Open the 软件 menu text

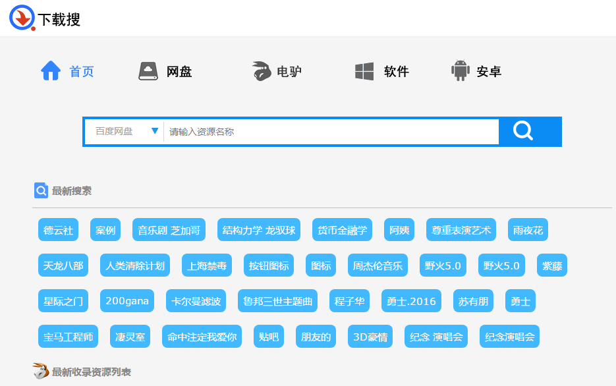pos(397,71)
